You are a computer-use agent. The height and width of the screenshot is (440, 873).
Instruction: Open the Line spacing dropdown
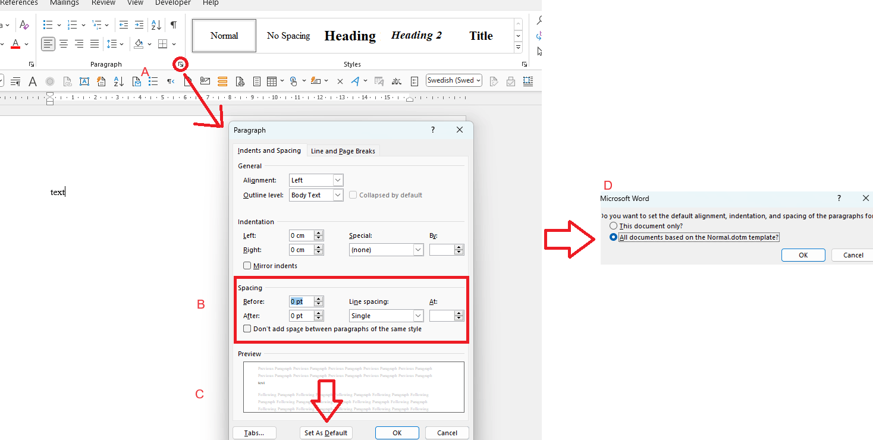pos(418,316)
